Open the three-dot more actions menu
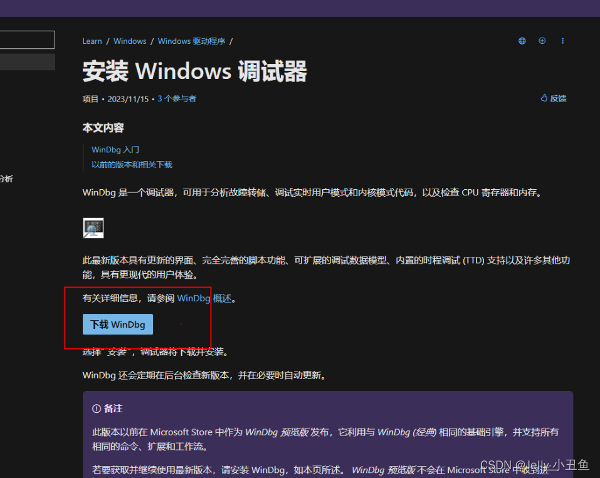Image resolution: width=600 pixels, height=478 pixels. click(562, 41)
